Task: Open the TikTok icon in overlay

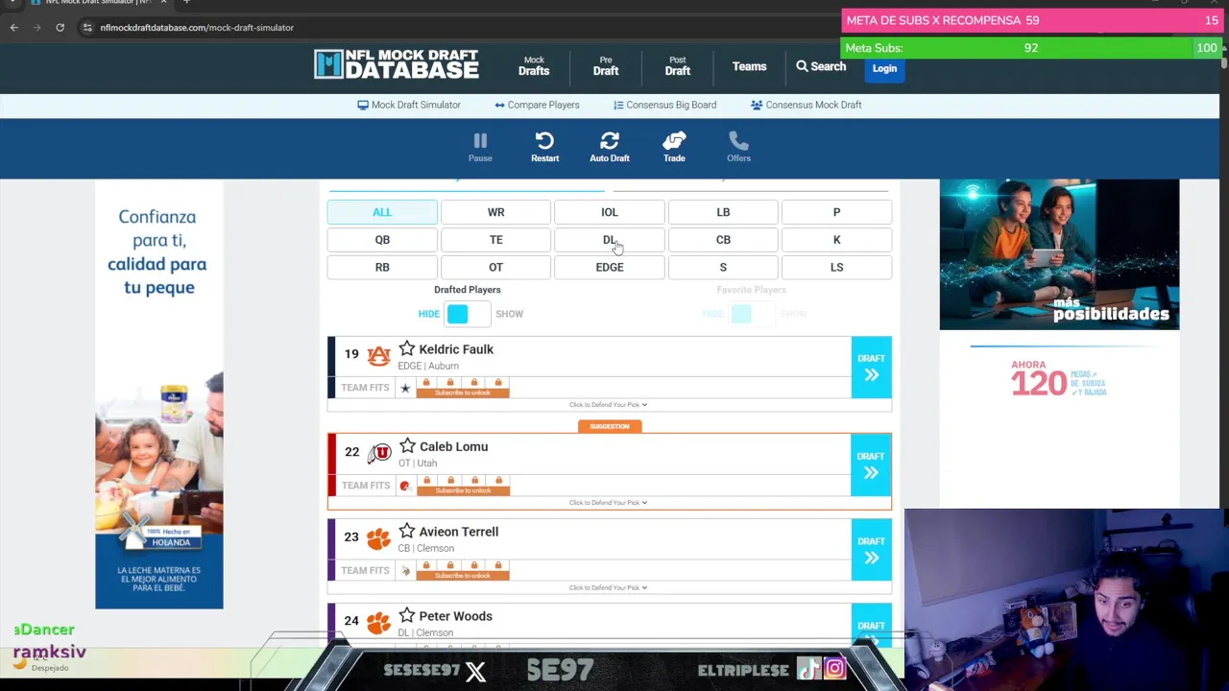Action: (808, 669)
